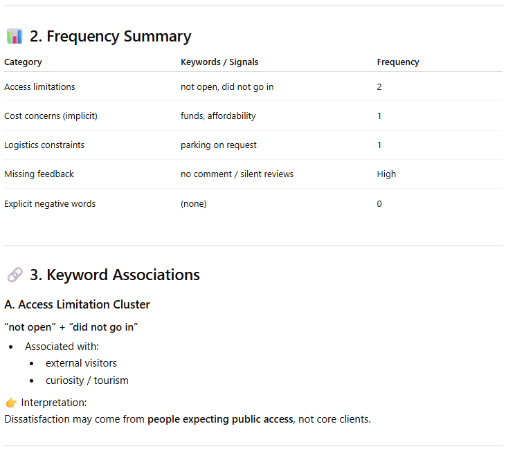The width and height of the screenshot is (506, 451).
Task: Click the "no comment / silent reviews" cell
Action: (x=237, y=174)
